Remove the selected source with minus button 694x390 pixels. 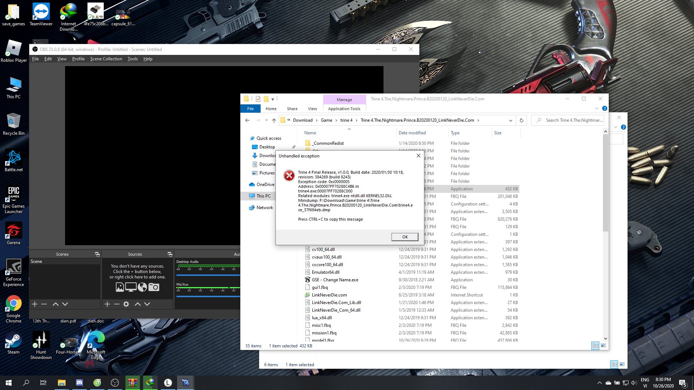click(117, 304)
